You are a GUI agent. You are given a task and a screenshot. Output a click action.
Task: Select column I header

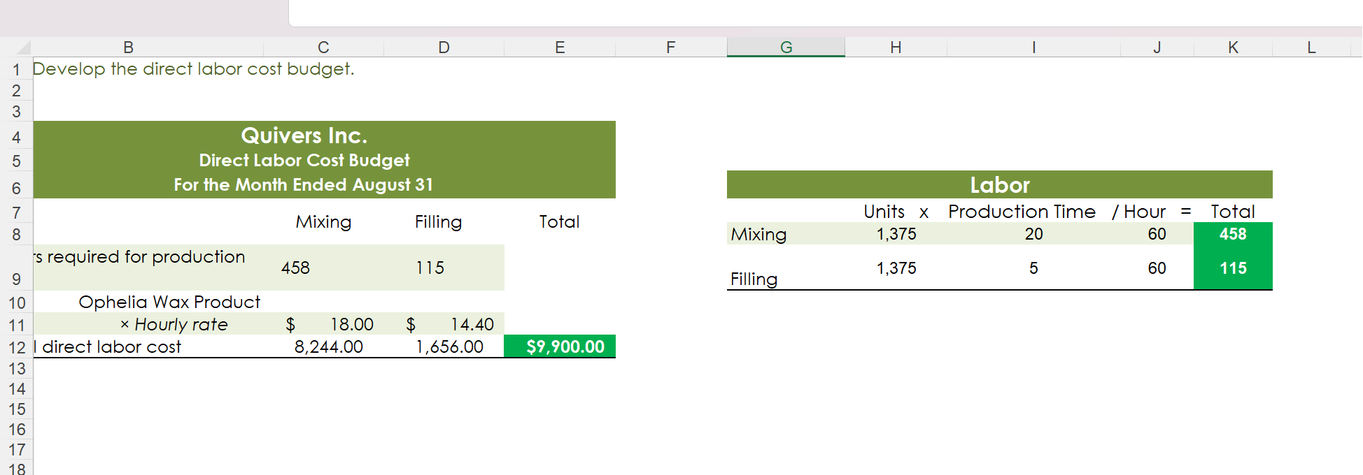[1033, 47]
